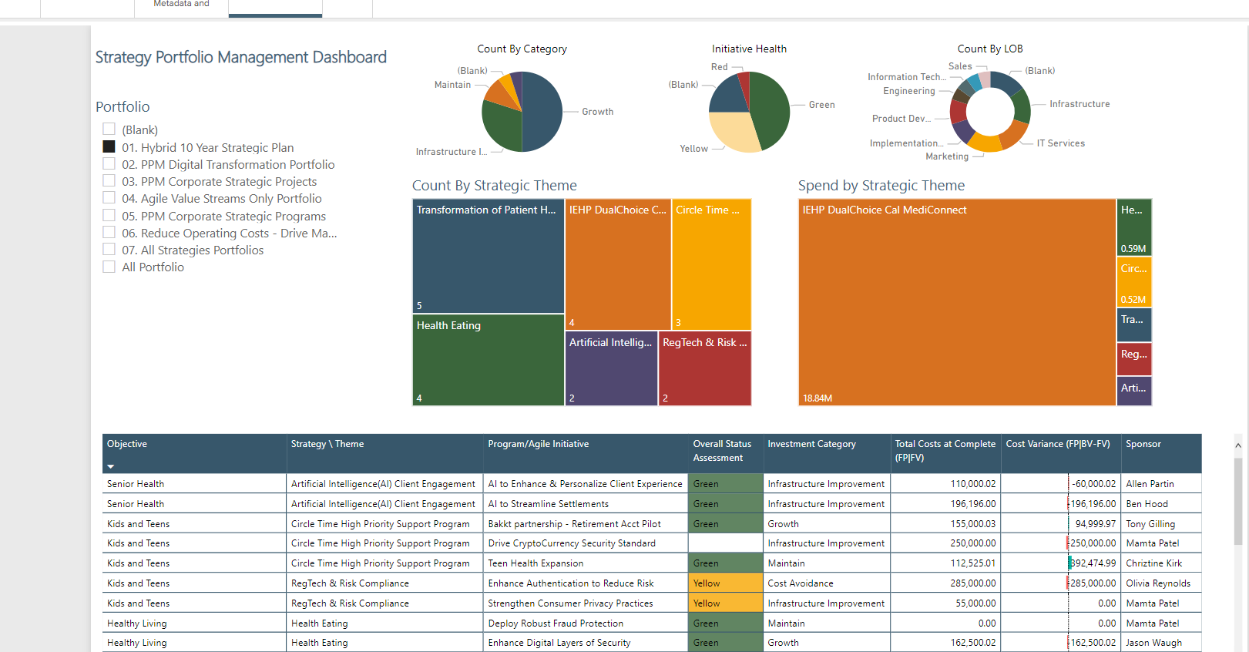The width and height of the screenshot is (1249, 652).
Task: Select Tra... spend treemap tile
Action: pyautogui.click(x=1134, y=324)
